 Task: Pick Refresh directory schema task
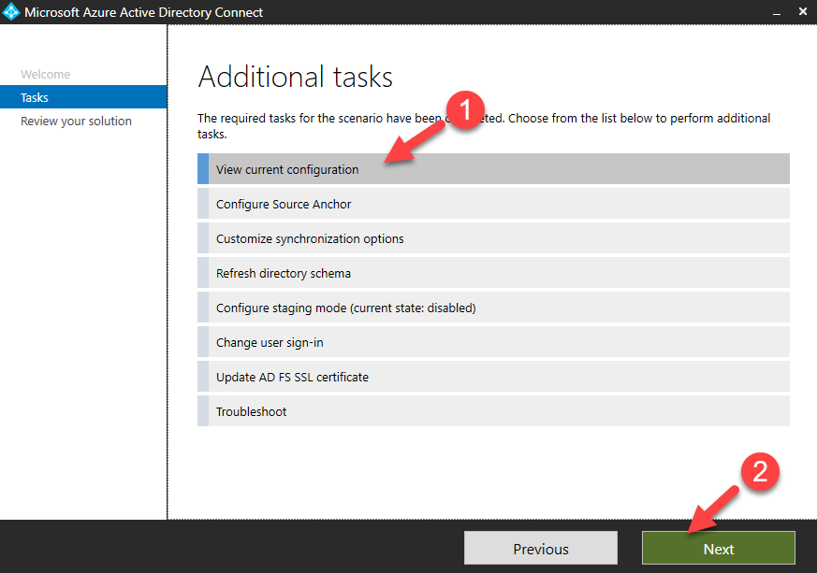pyautogui.click(x=493, y=273)
